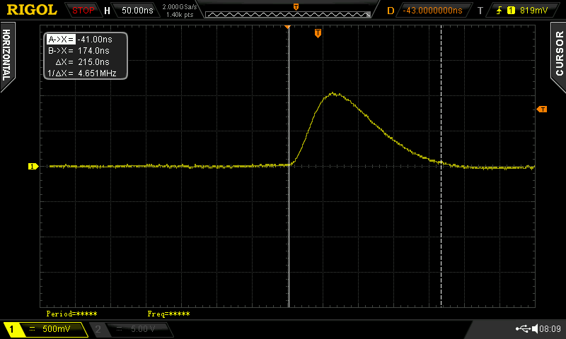This screenshot has height=339, width=566.
Task: Click the T trigger label in top bar
Action: [480, 11]
